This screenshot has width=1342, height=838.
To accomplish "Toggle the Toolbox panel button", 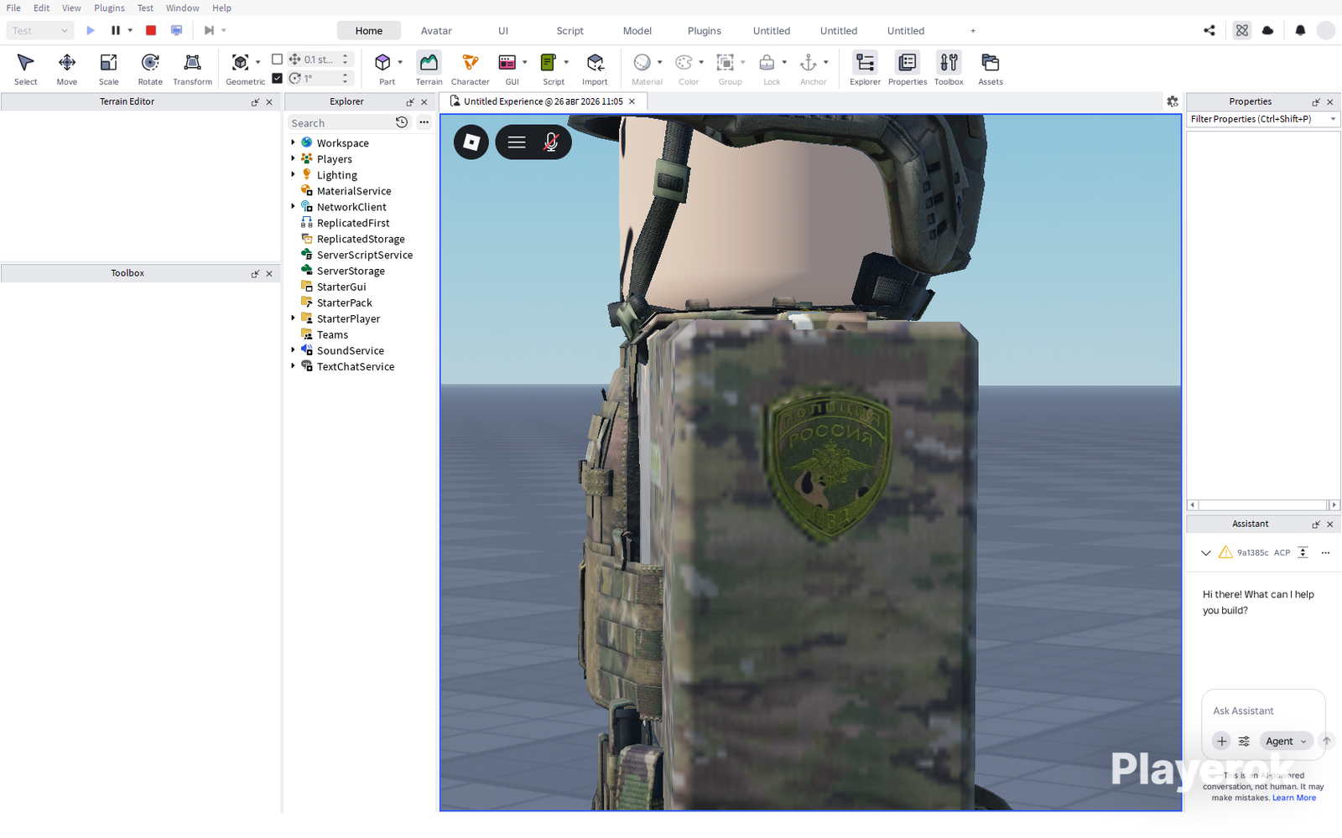I will tap(949, 68).
